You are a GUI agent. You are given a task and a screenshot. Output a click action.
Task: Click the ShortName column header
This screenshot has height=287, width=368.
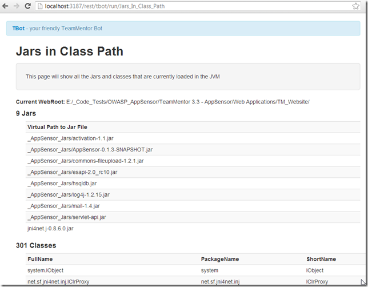[321, 259]
